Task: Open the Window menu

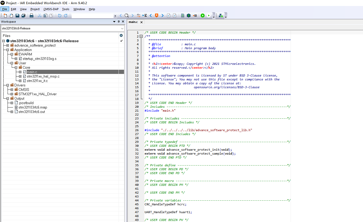Action: (79, 9)
